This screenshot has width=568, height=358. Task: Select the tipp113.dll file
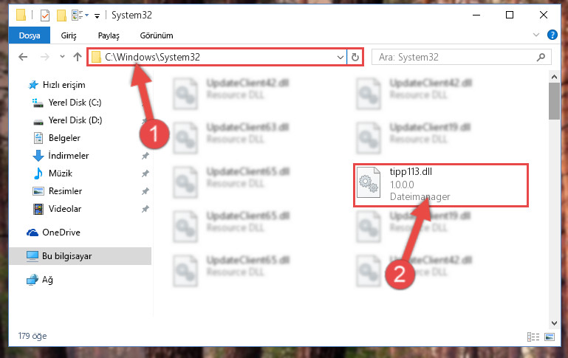tap(441, 185)
